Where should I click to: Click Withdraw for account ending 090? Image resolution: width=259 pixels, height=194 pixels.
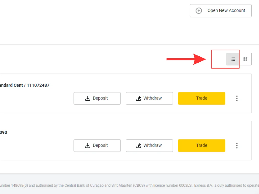pyautogui.click(x=149, y=145)
